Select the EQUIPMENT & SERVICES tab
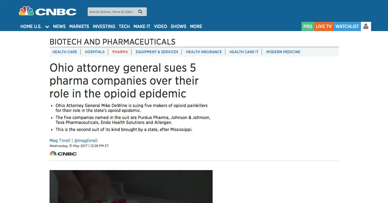Viewport: 388px width, 203px height. (x=157, y=52)
